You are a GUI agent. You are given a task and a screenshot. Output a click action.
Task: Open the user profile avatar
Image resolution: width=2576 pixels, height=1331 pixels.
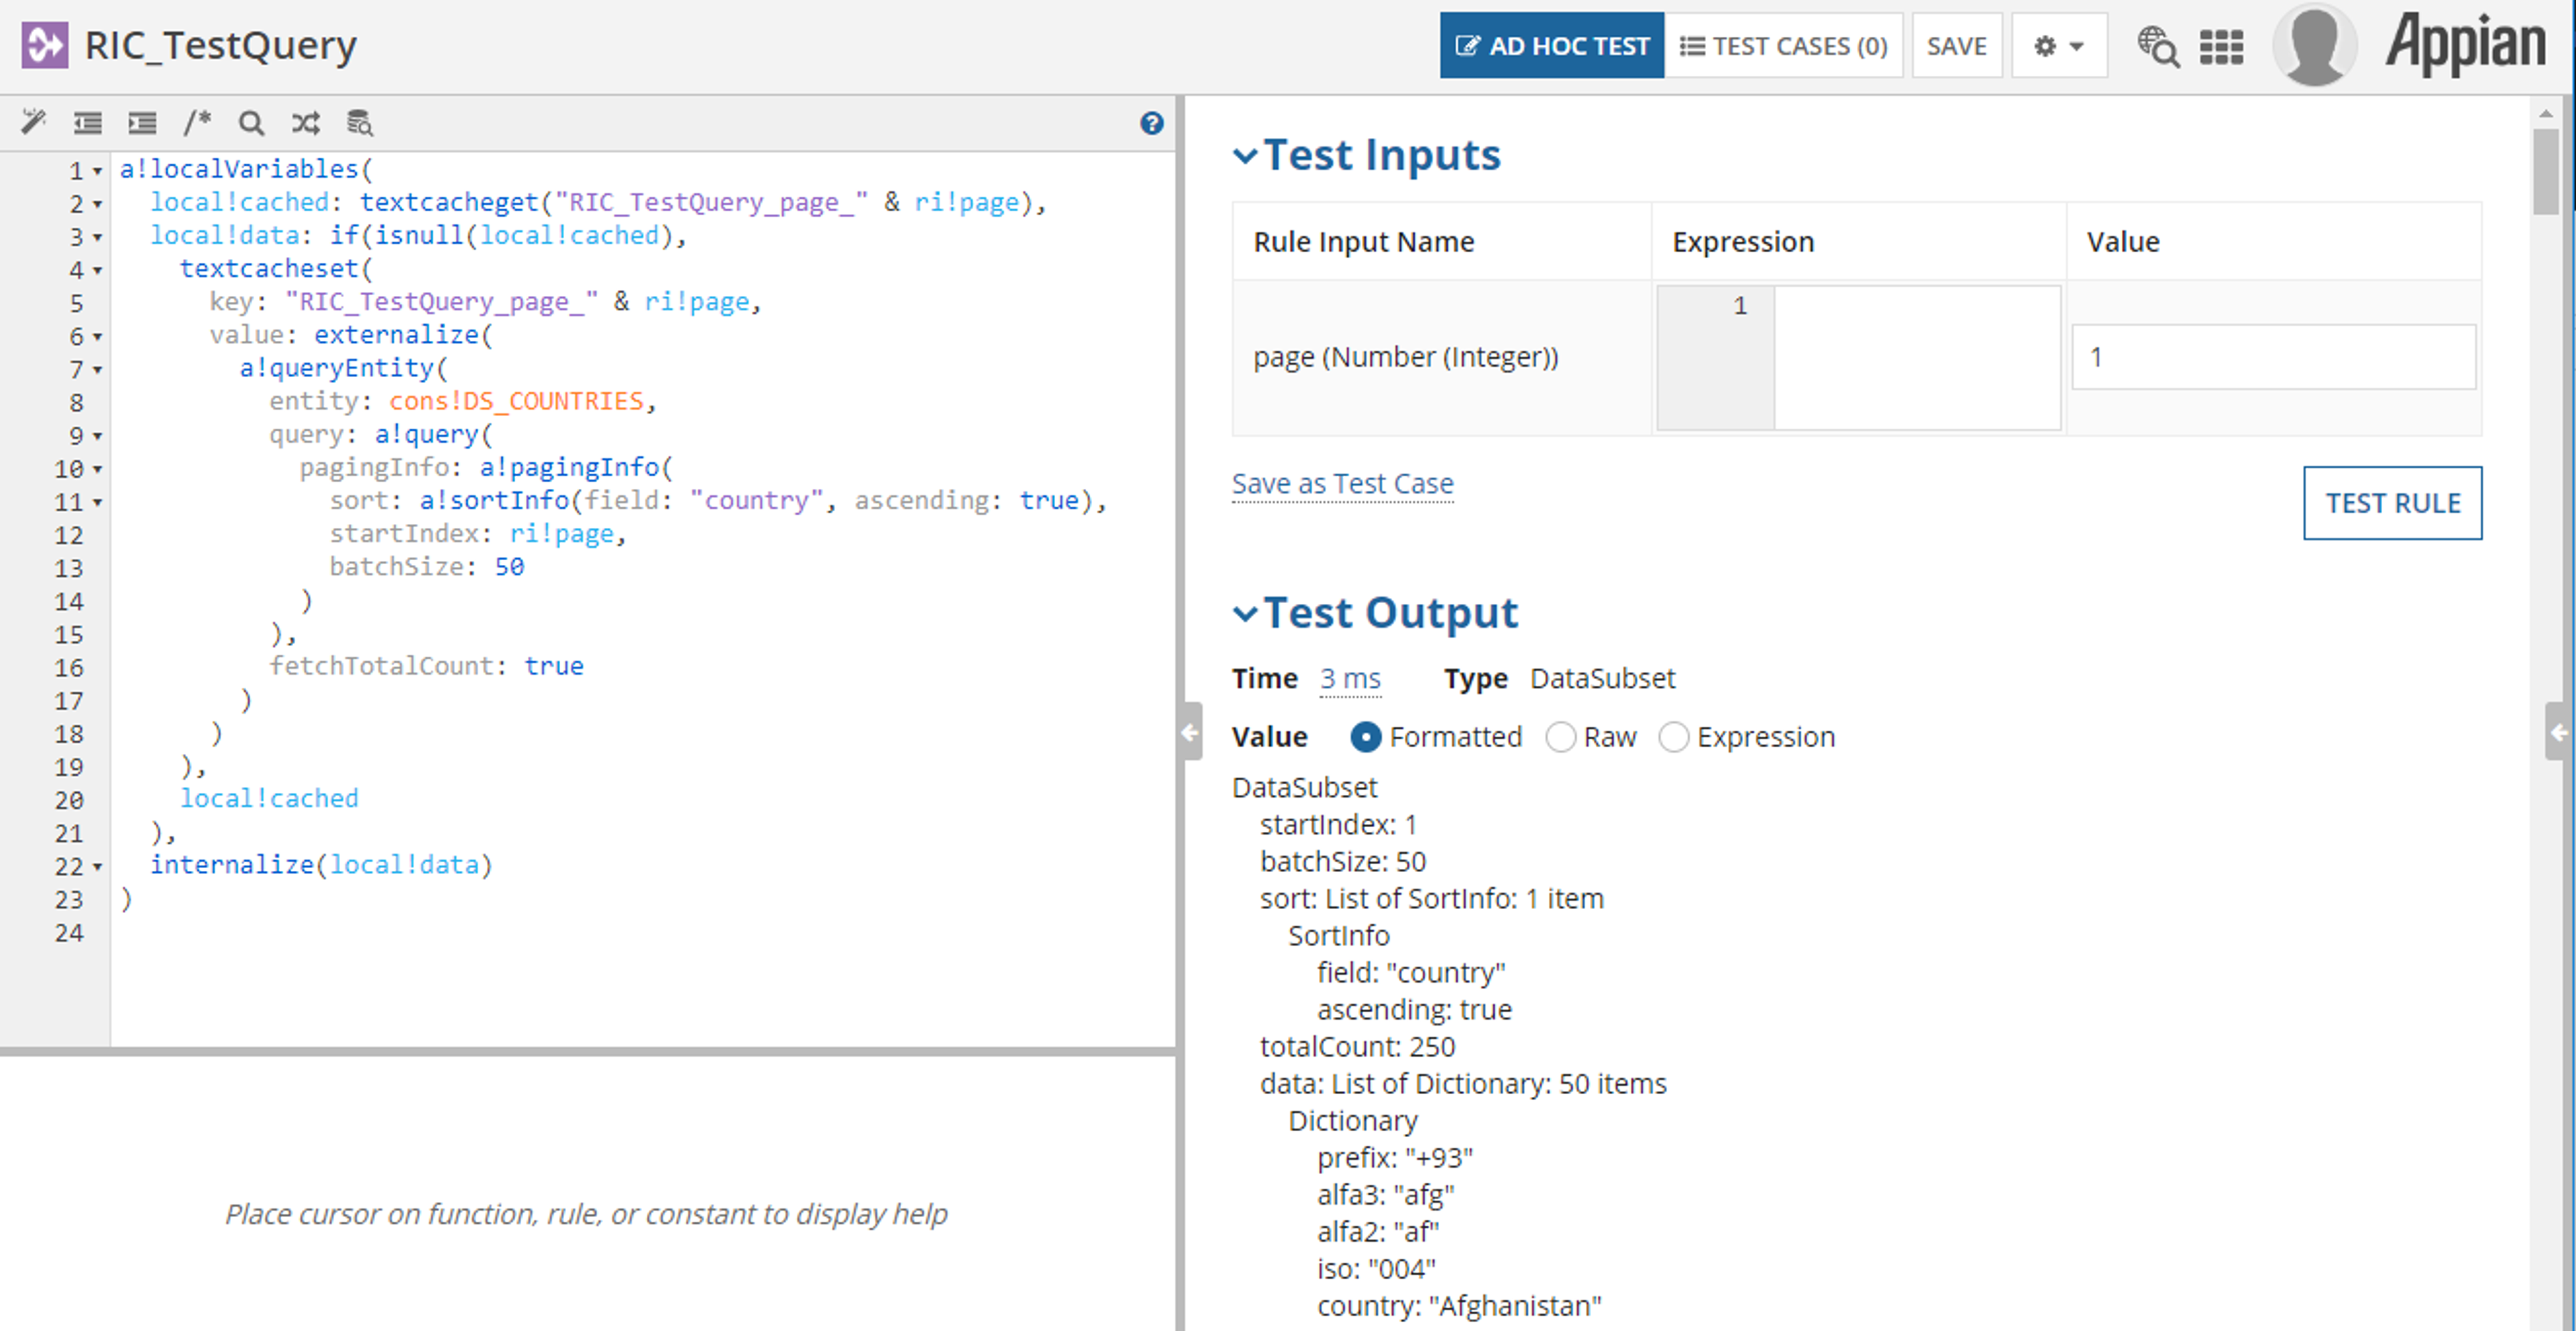point(2315,45)
